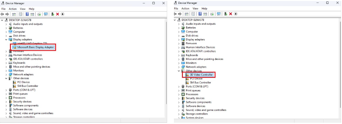
Task: Click blue Help question-mark icon in left toolbar
Action: coord(27,14)
